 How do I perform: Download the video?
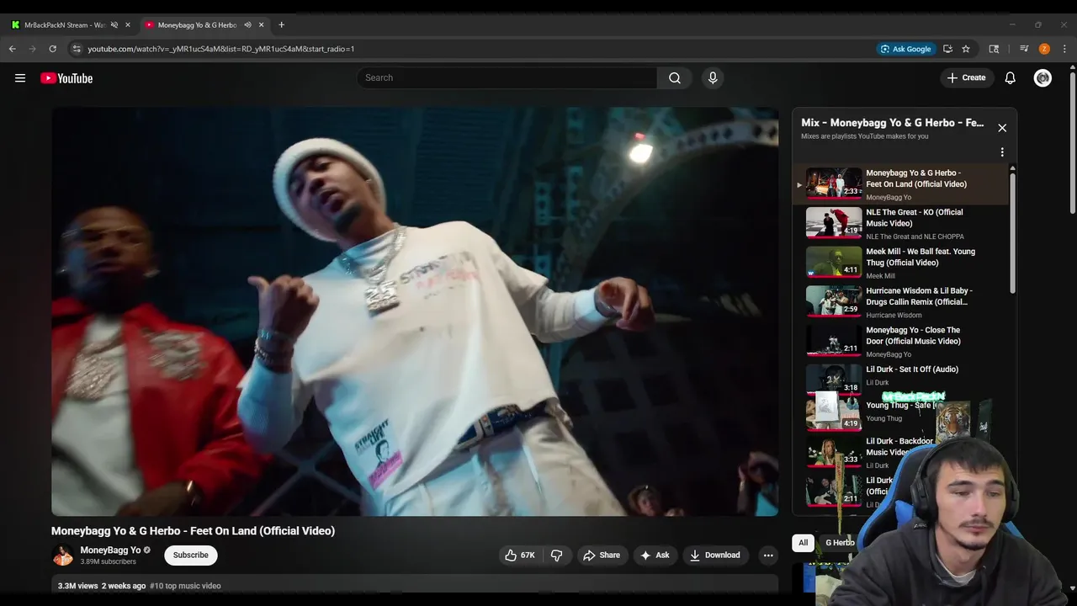point(715,555)
